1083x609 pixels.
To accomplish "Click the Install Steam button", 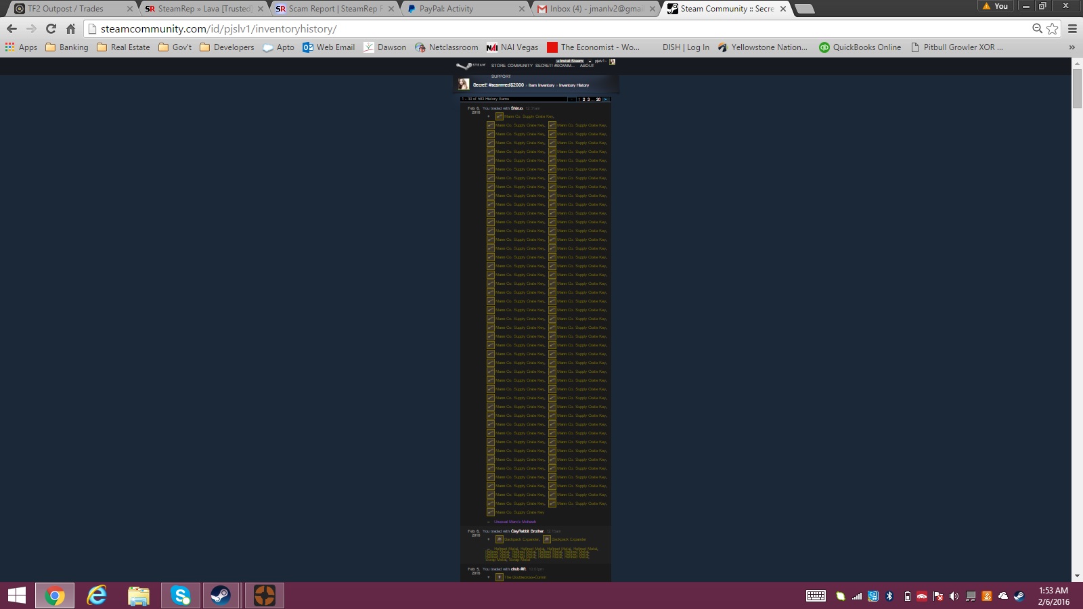I will (x=570, y=61).
